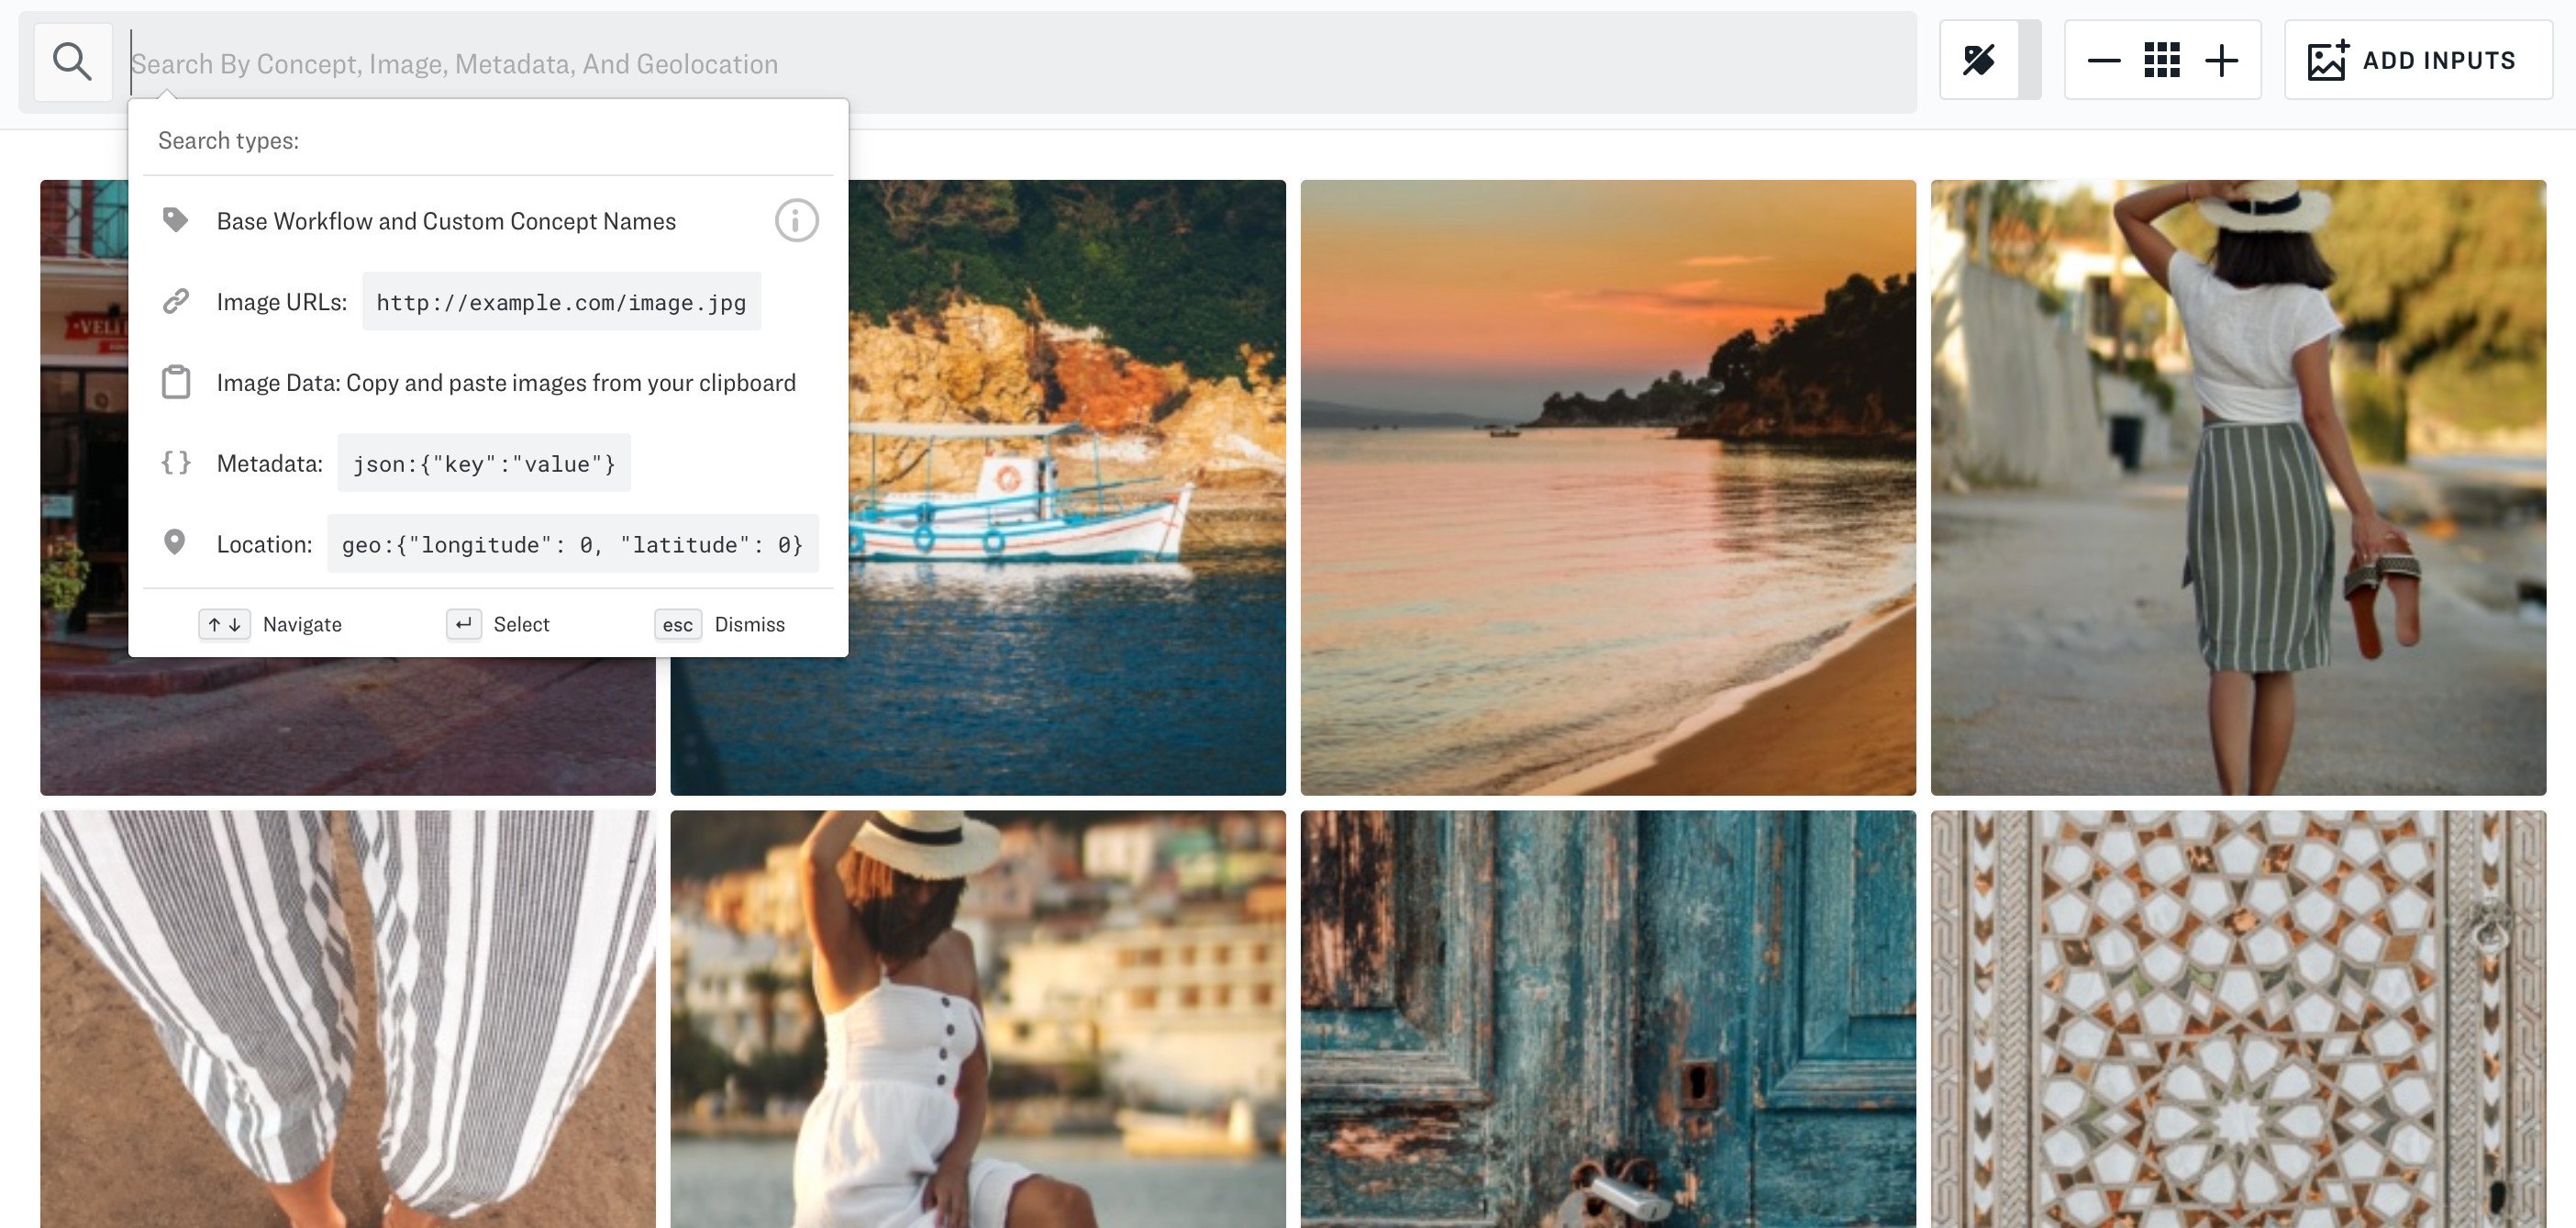This screenshot has height=1228, width=2576.
Task: Increase grid size with the plus icon
Action: tap(2221, 61)
